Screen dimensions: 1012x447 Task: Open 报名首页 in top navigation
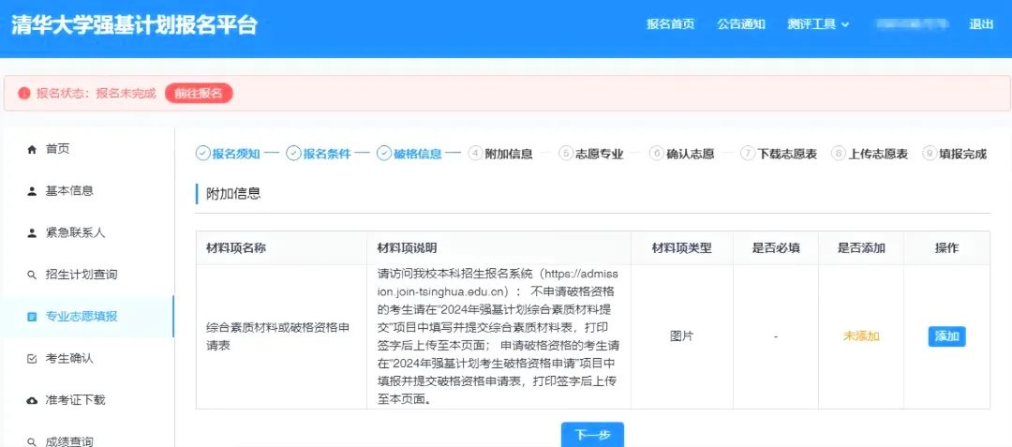(x=670, y=24)
